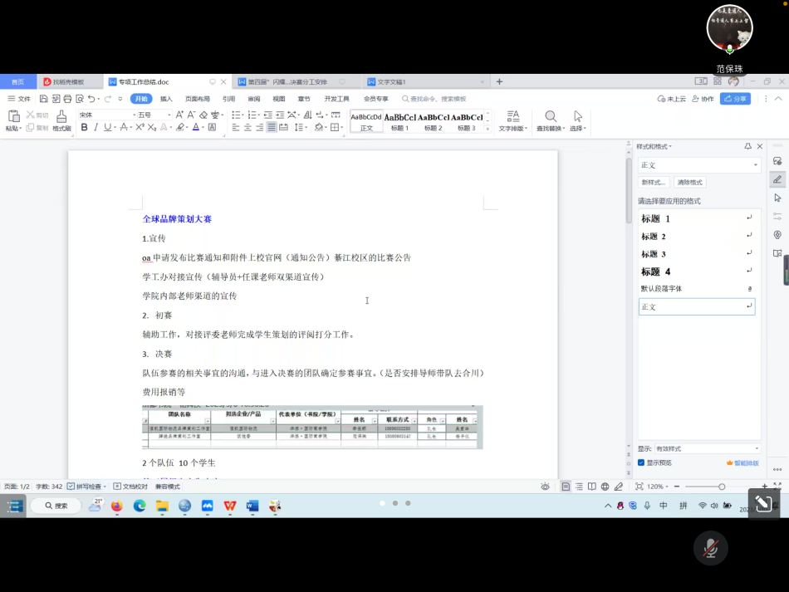Apply bold formatting with the B icon

(84, 128)
